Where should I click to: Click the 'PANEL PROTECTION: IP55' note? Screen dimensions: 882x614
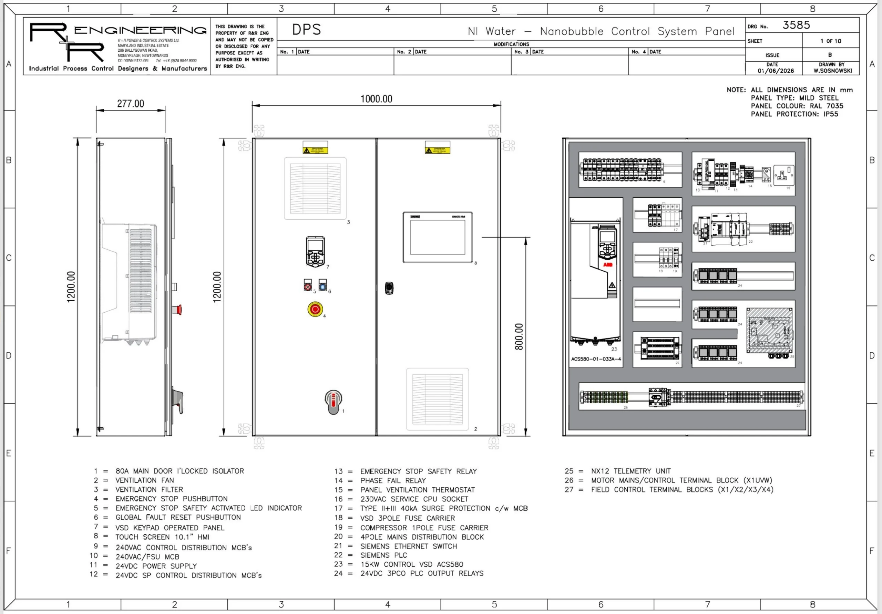click(794, 114)
